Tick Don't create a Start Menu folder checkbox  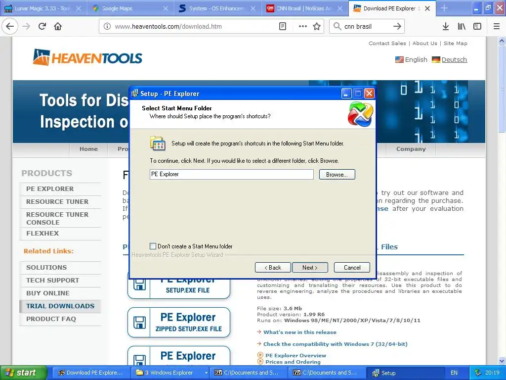[153, 246]
